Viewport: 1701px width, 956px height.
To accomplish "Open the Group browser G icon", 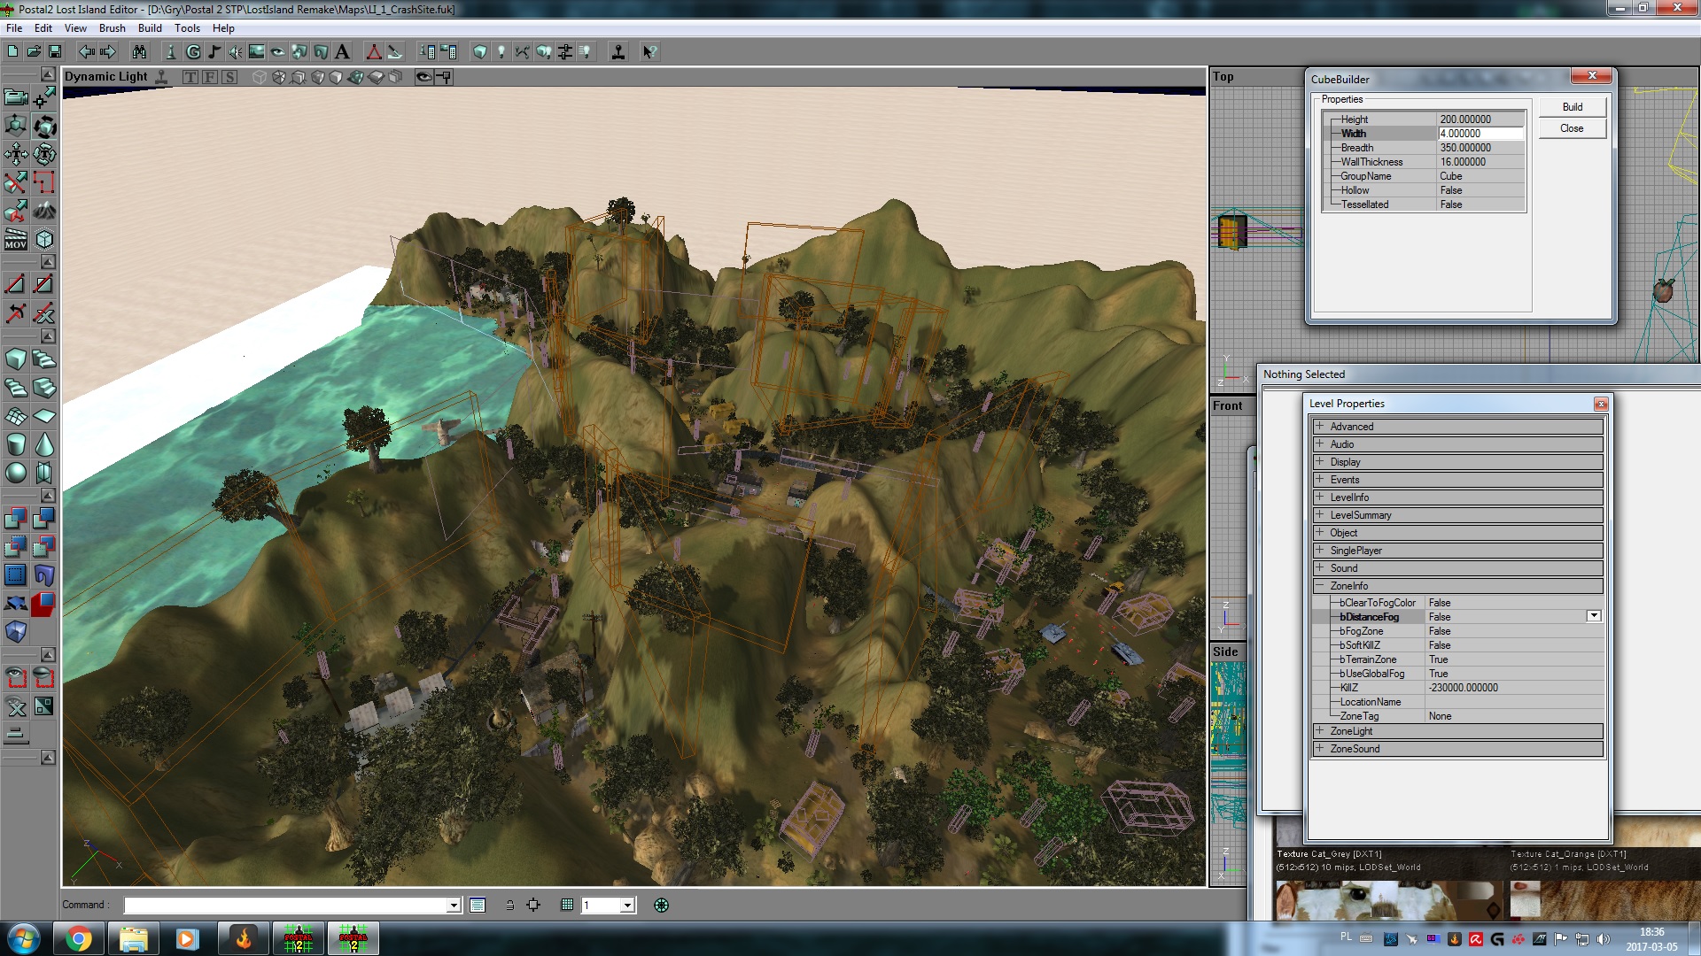I will (x=193, y=51).
